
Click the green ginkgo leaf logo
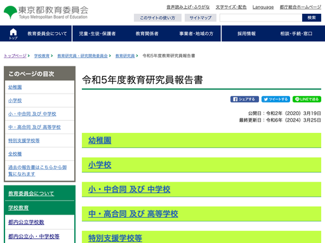tap(10, 12)
